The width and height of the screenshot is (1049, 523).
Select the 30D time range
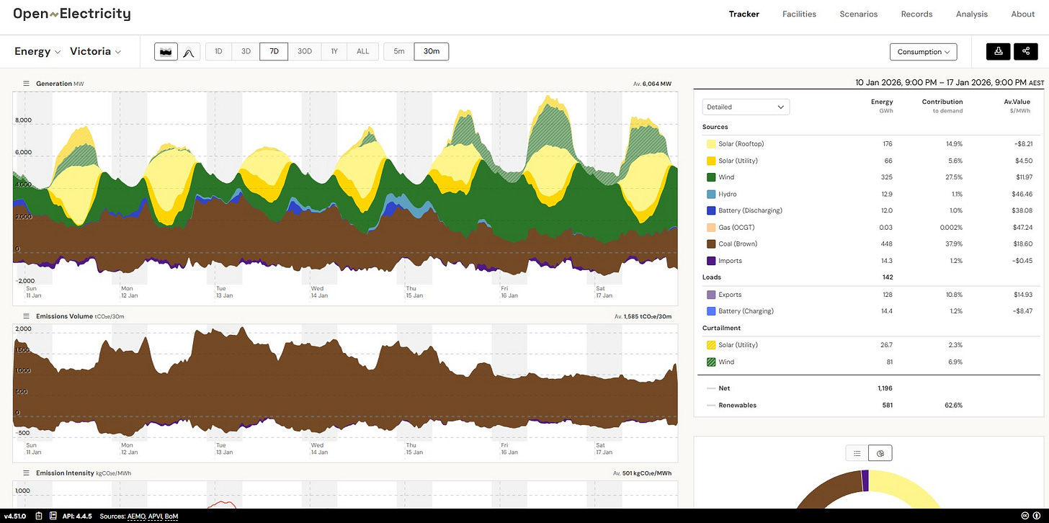tap(305, 52)
